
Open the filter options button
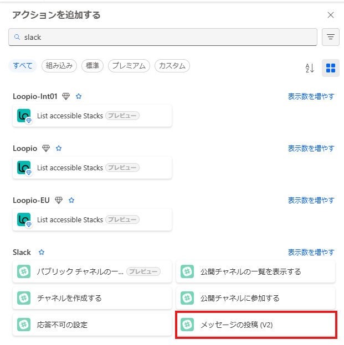point(331,37)
